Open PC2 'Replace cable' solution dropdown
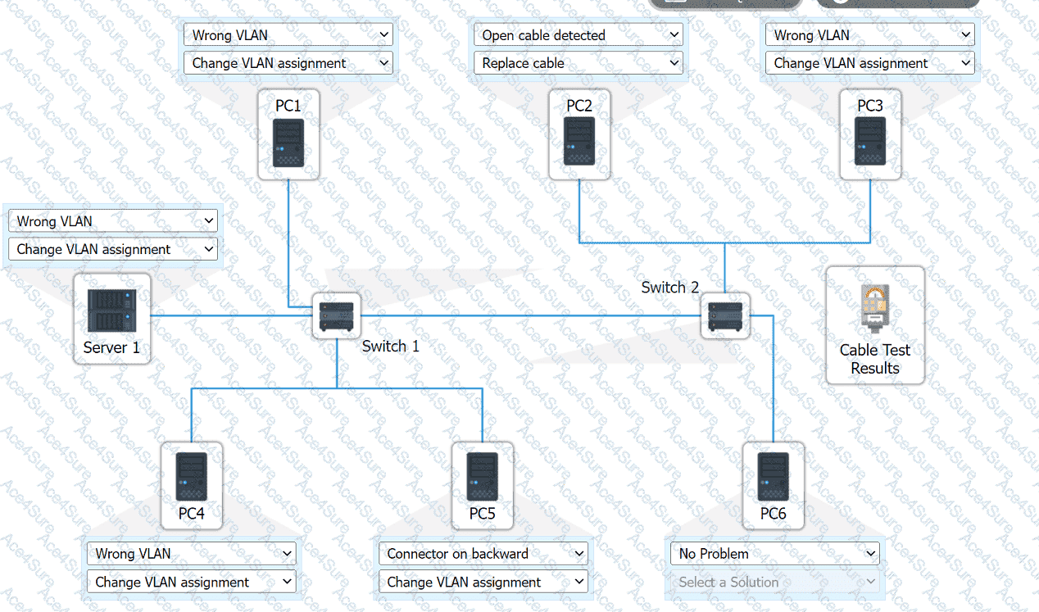 pyautogui.click(x=578, y=63)
